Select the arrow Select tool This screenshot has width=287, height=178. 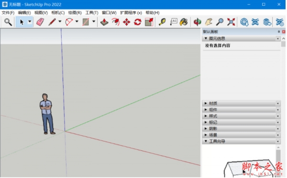click(x=22, y=22)
